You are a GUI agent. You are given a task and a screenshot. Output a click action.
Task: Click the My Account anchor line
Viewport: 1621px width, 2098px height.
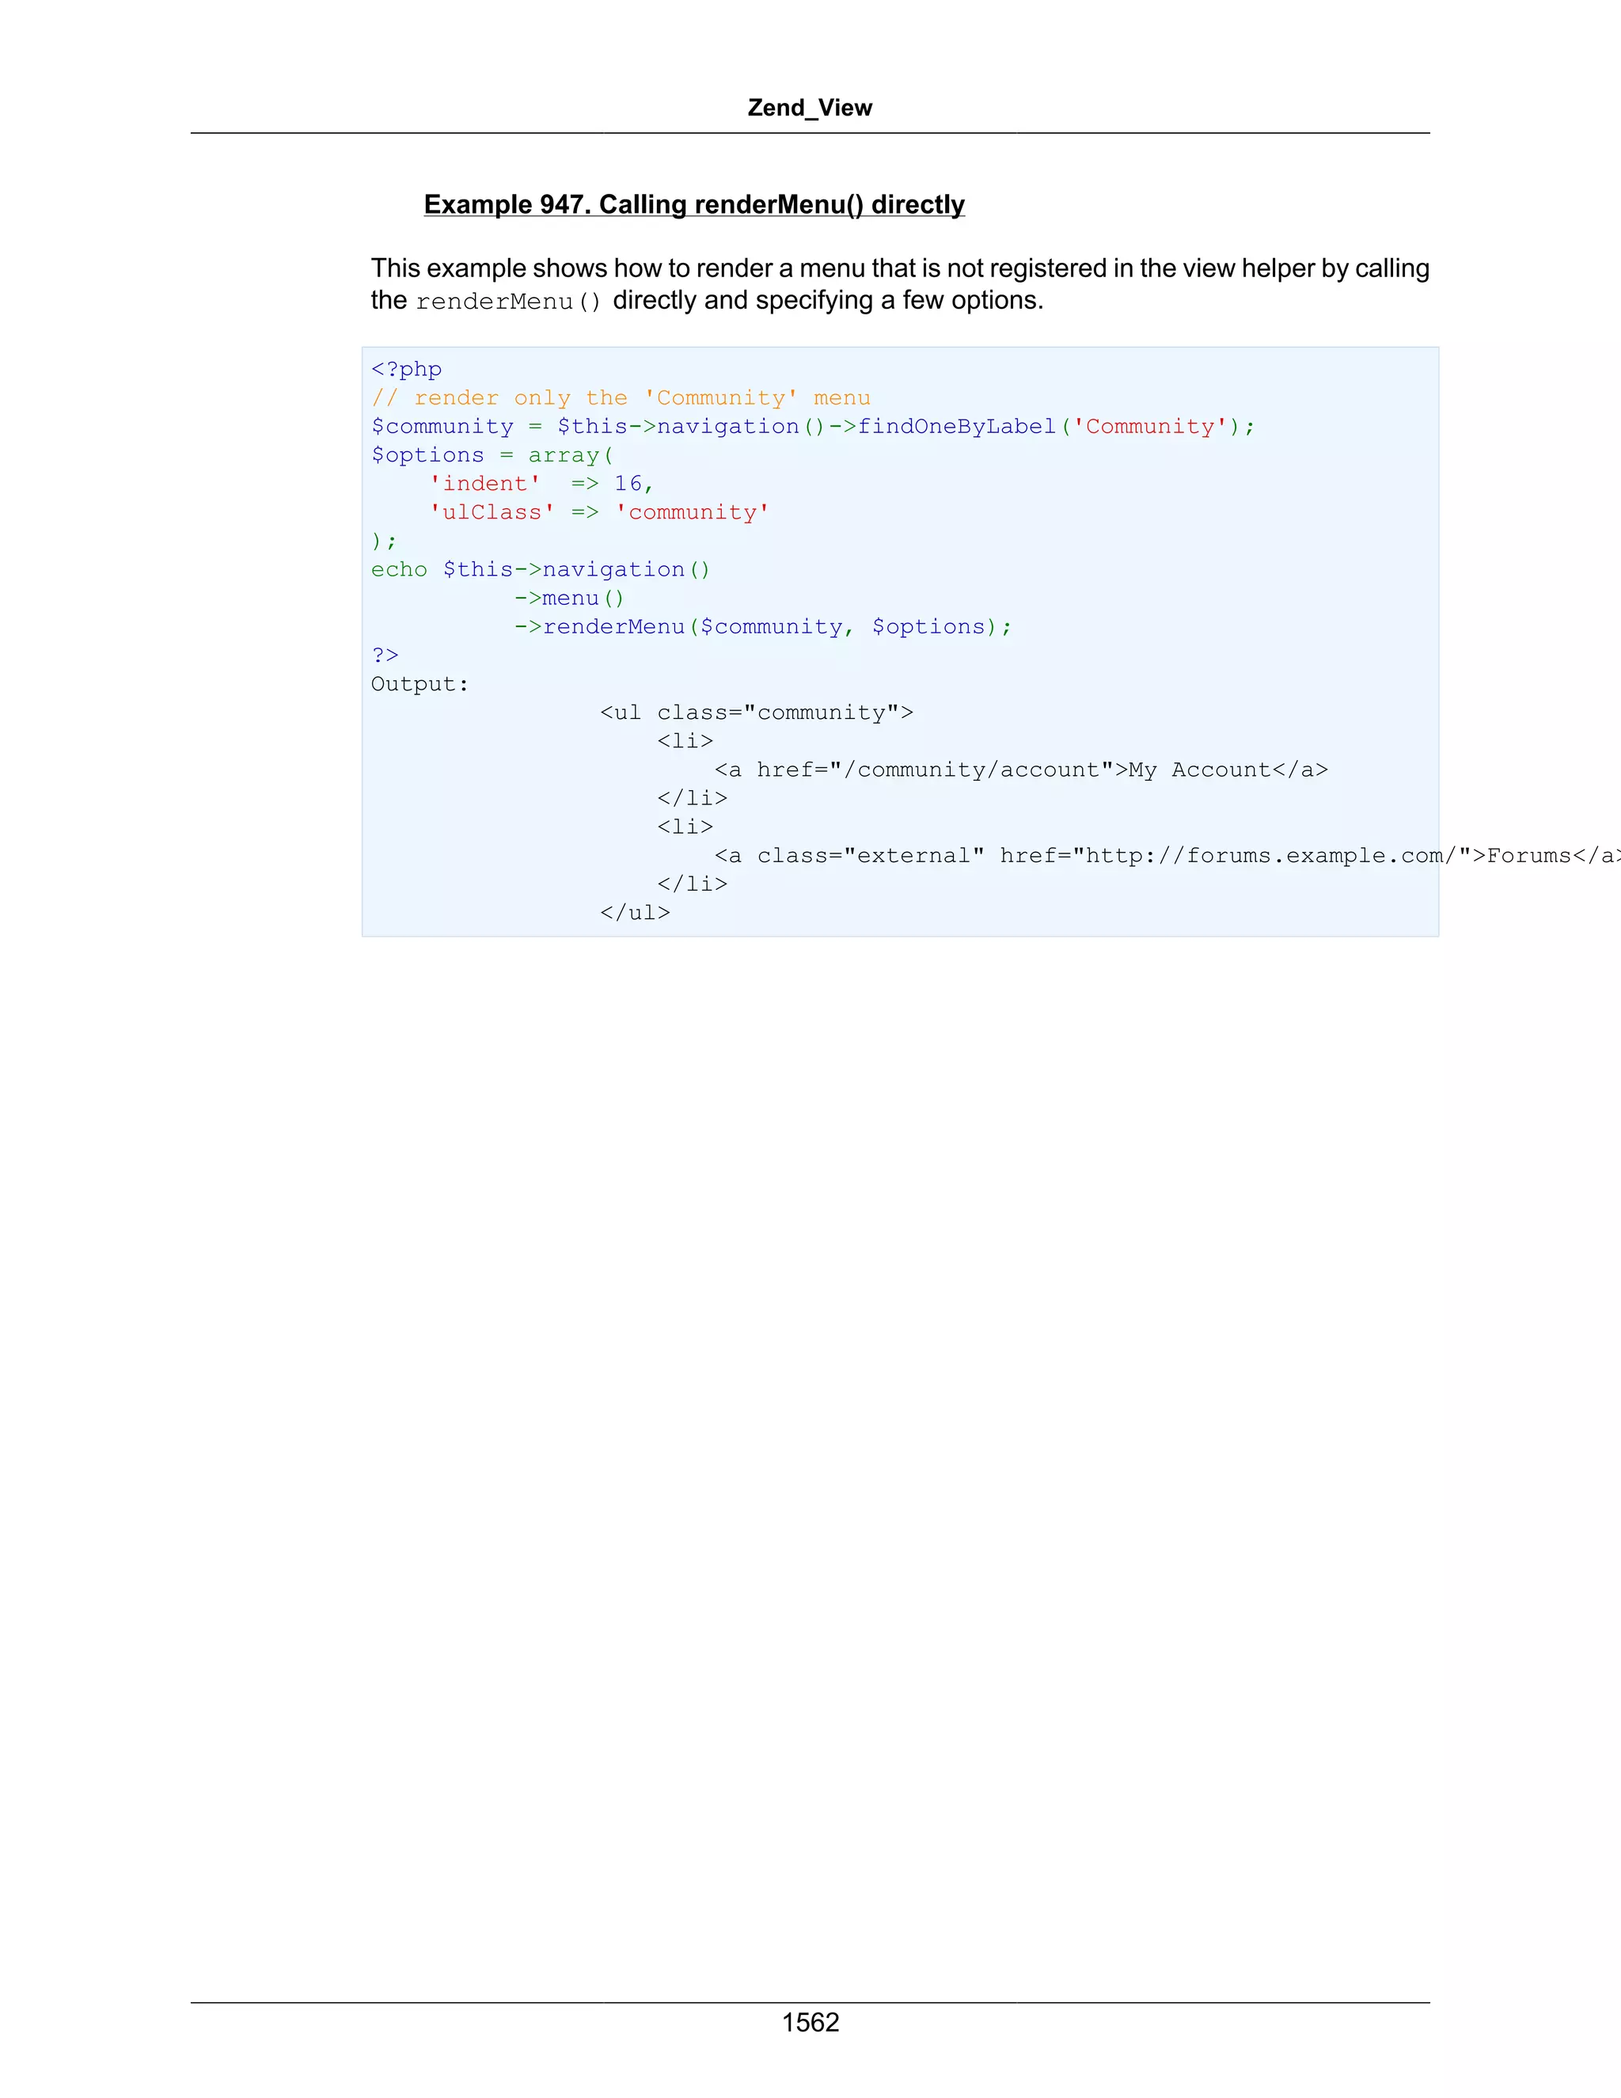click(x=1022, y=770)
